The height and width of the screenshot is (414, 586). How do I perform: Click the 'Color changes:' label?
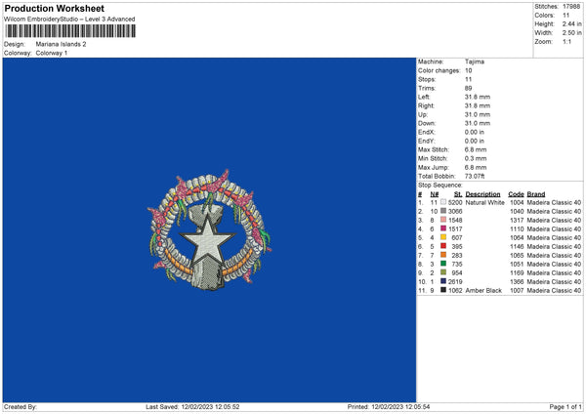439,70
